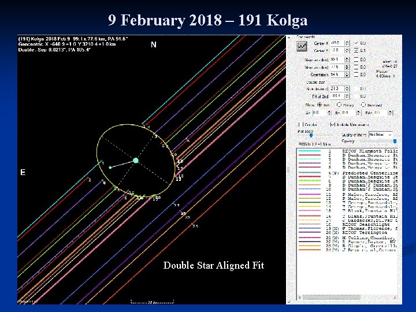Select chord 8 D Dunham green row
Image resolution: width=416 pixels, height=312 pixels.
pyautogui.click(x=347, y=181)
